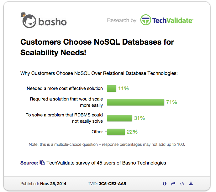The width and height of the screenshot is (216, 192).
Task: Select the TVID 3C5-CE3-AA5 text
Action: pos(107,184)
